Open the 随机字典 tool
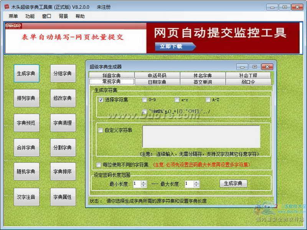307x230 pixels. tap(26, 171)
